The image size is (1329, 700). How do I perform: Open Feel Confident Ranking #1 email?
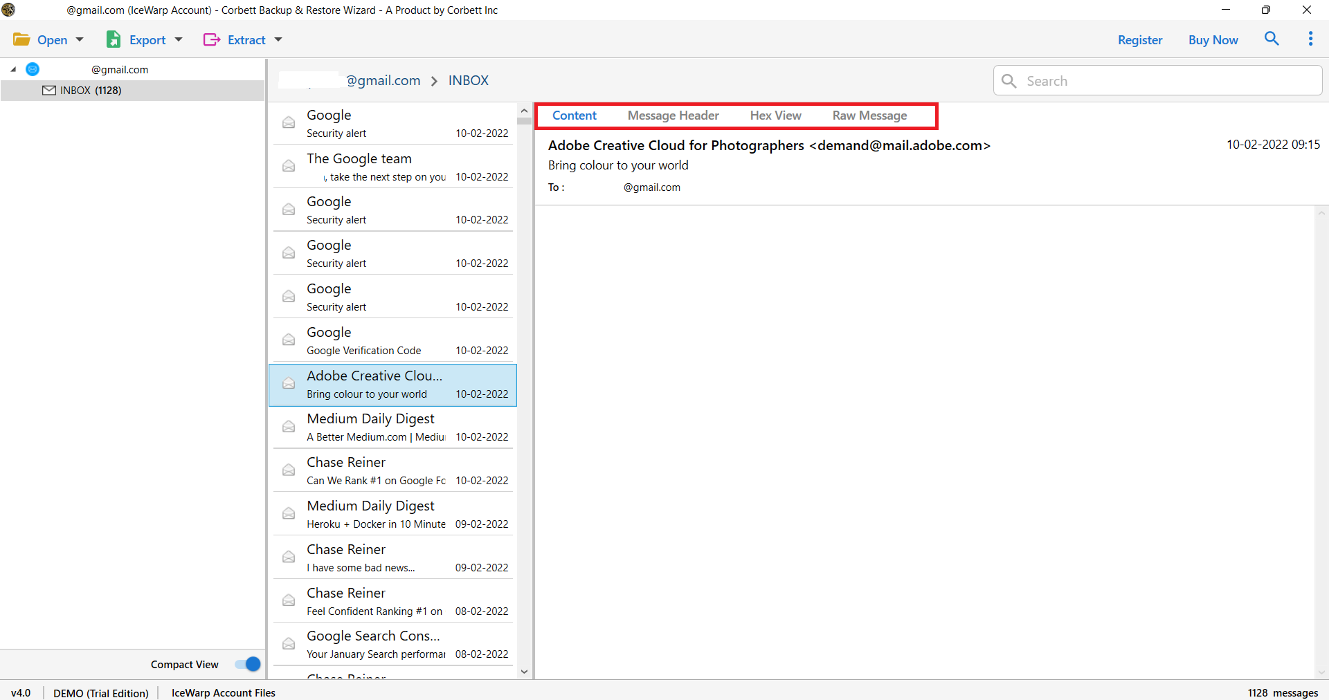(x=392, y=602)
